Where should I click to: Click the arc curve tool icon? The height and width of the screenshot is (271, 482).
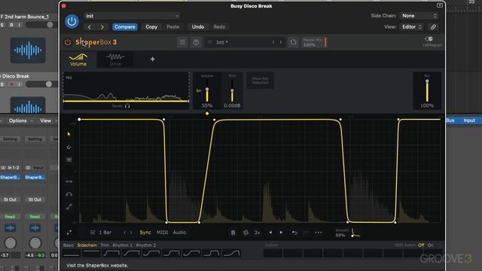(x=69, y=194)
